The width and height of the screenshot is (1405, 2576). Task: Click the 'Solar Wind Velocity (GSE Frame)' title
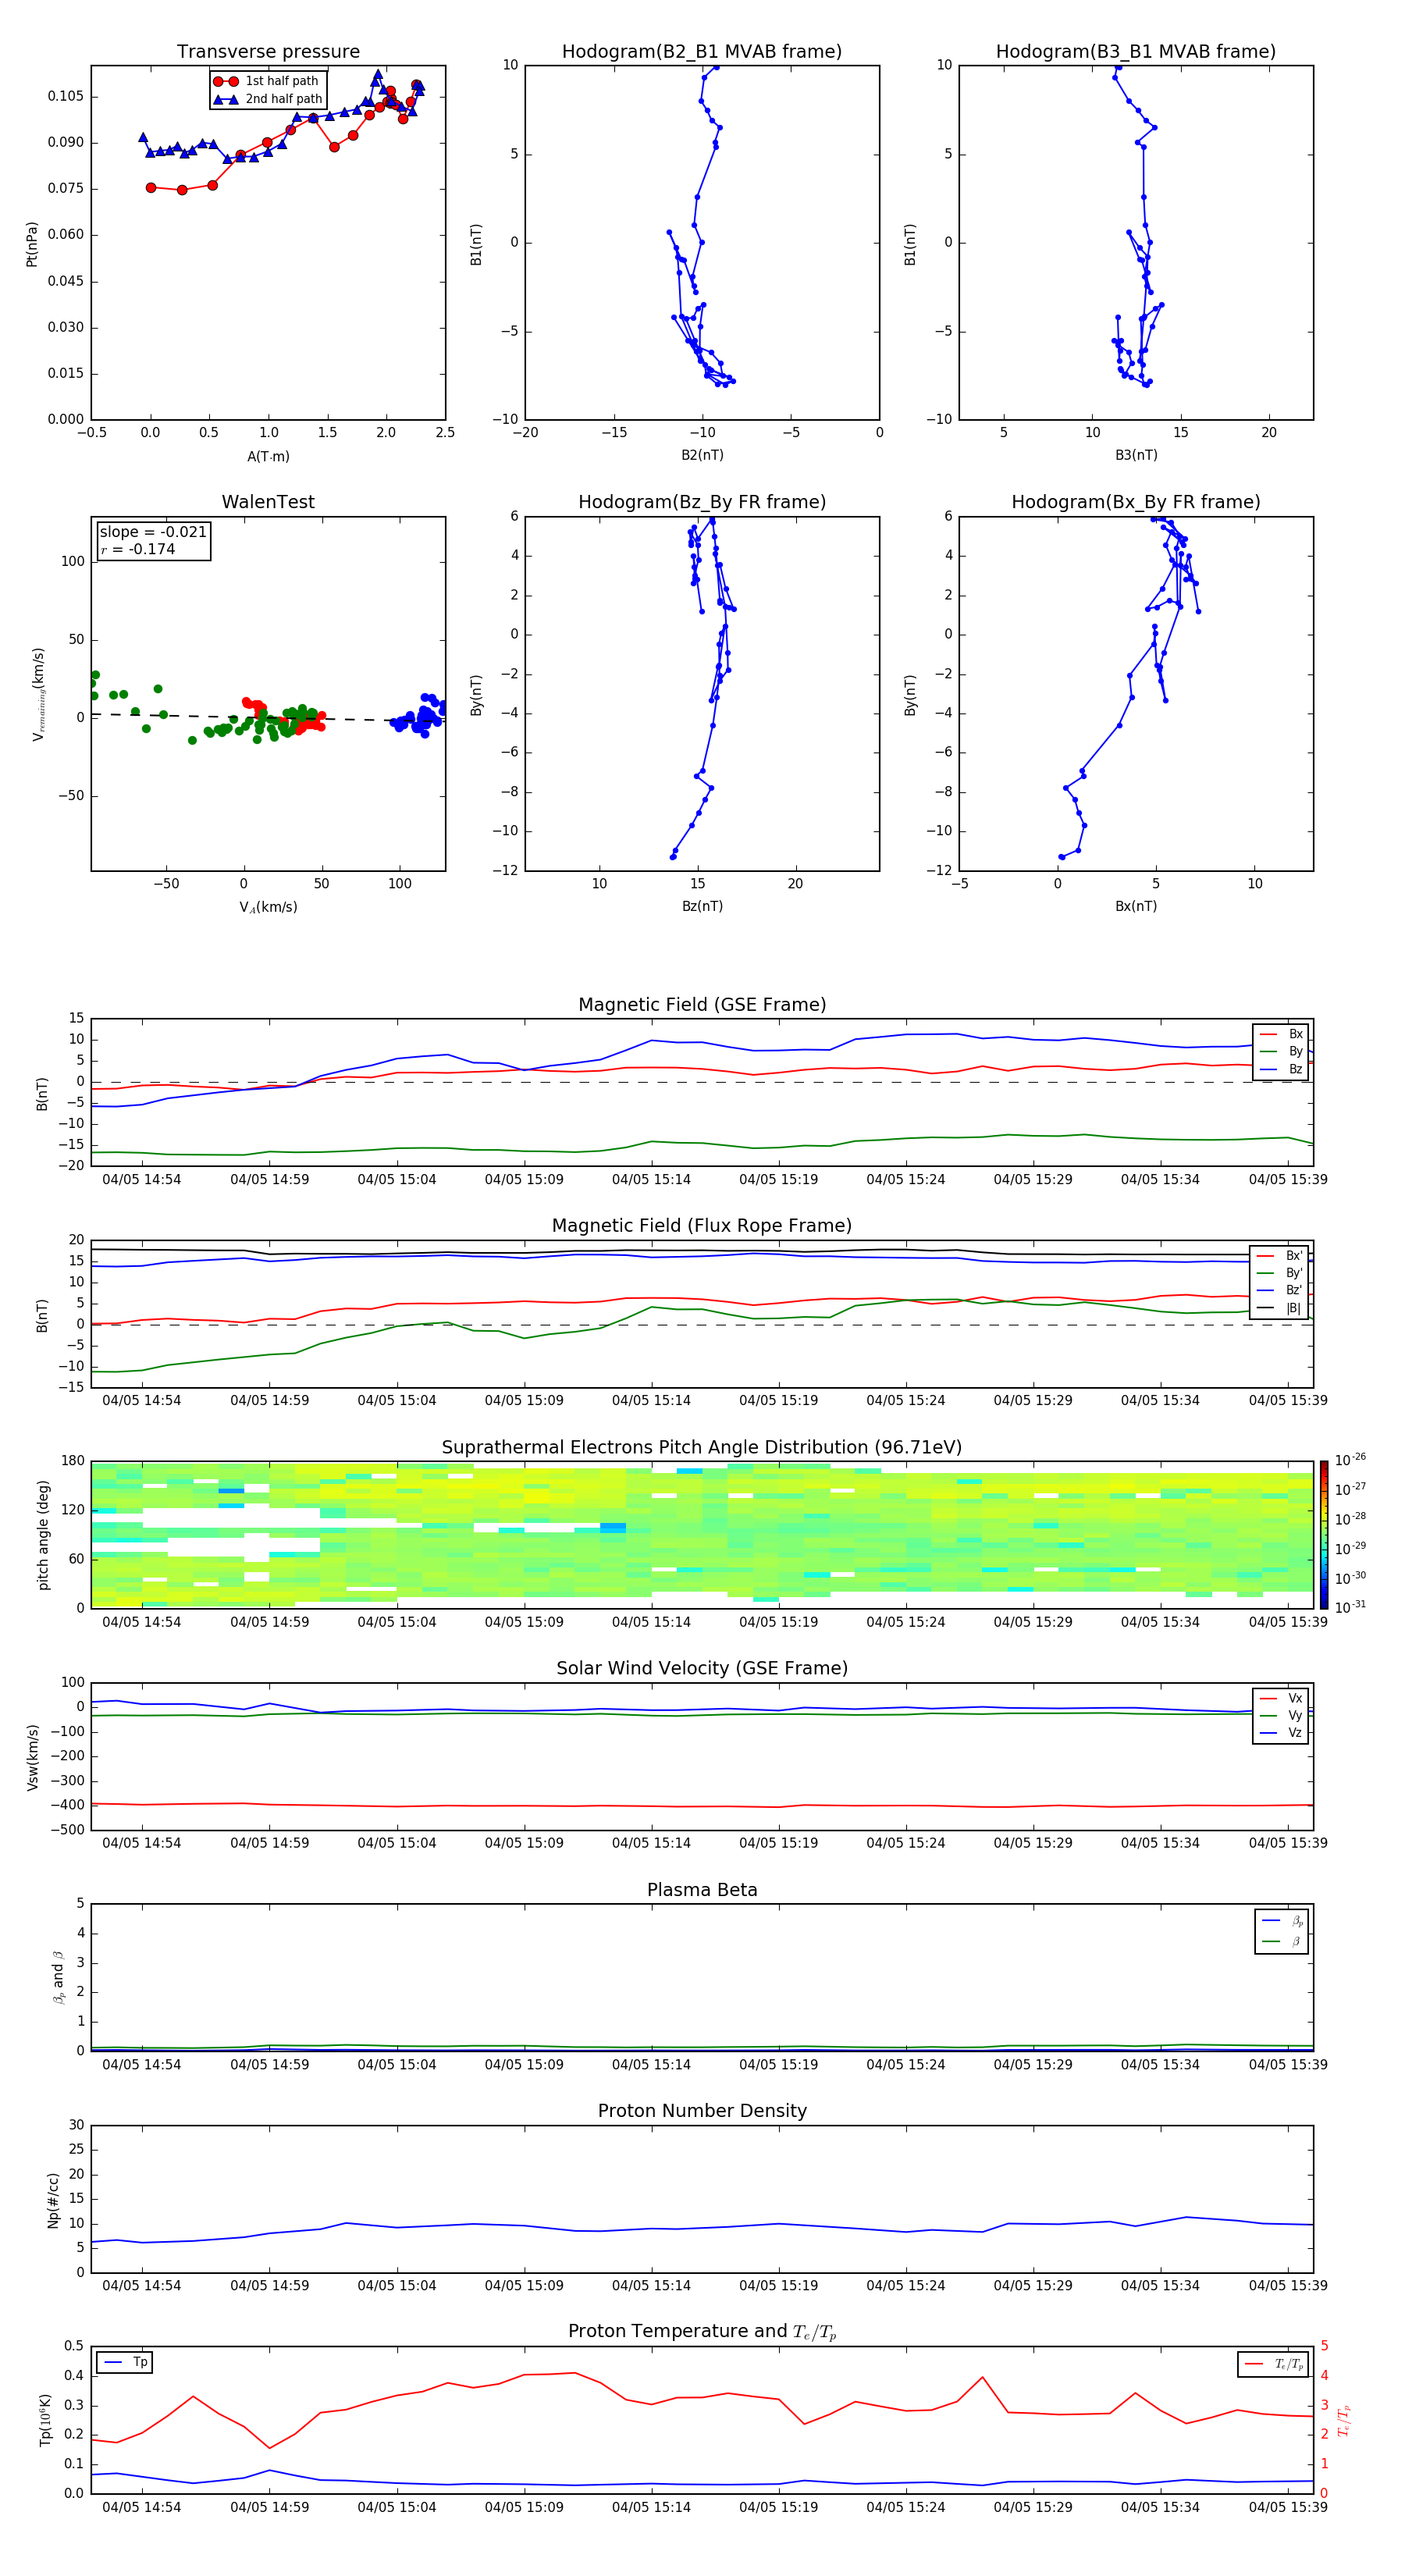pyautogui.click(x=702, y=1668)
